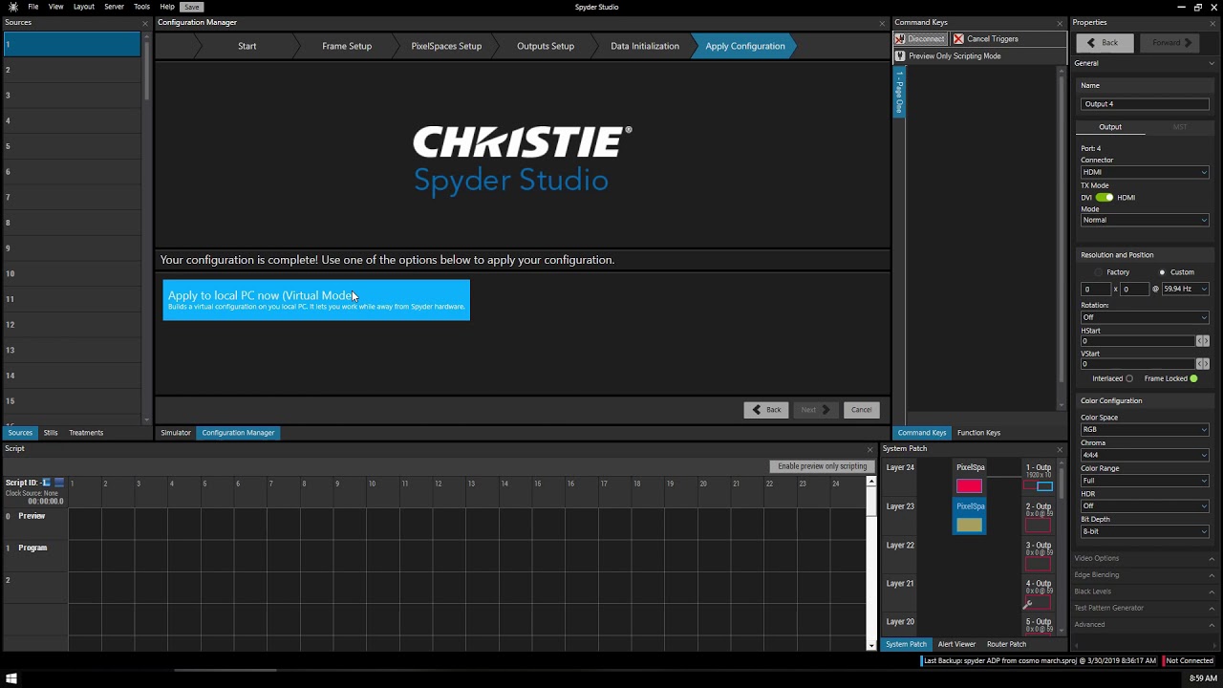
Task: Open the Layout menu
Action: coord(83,7)
